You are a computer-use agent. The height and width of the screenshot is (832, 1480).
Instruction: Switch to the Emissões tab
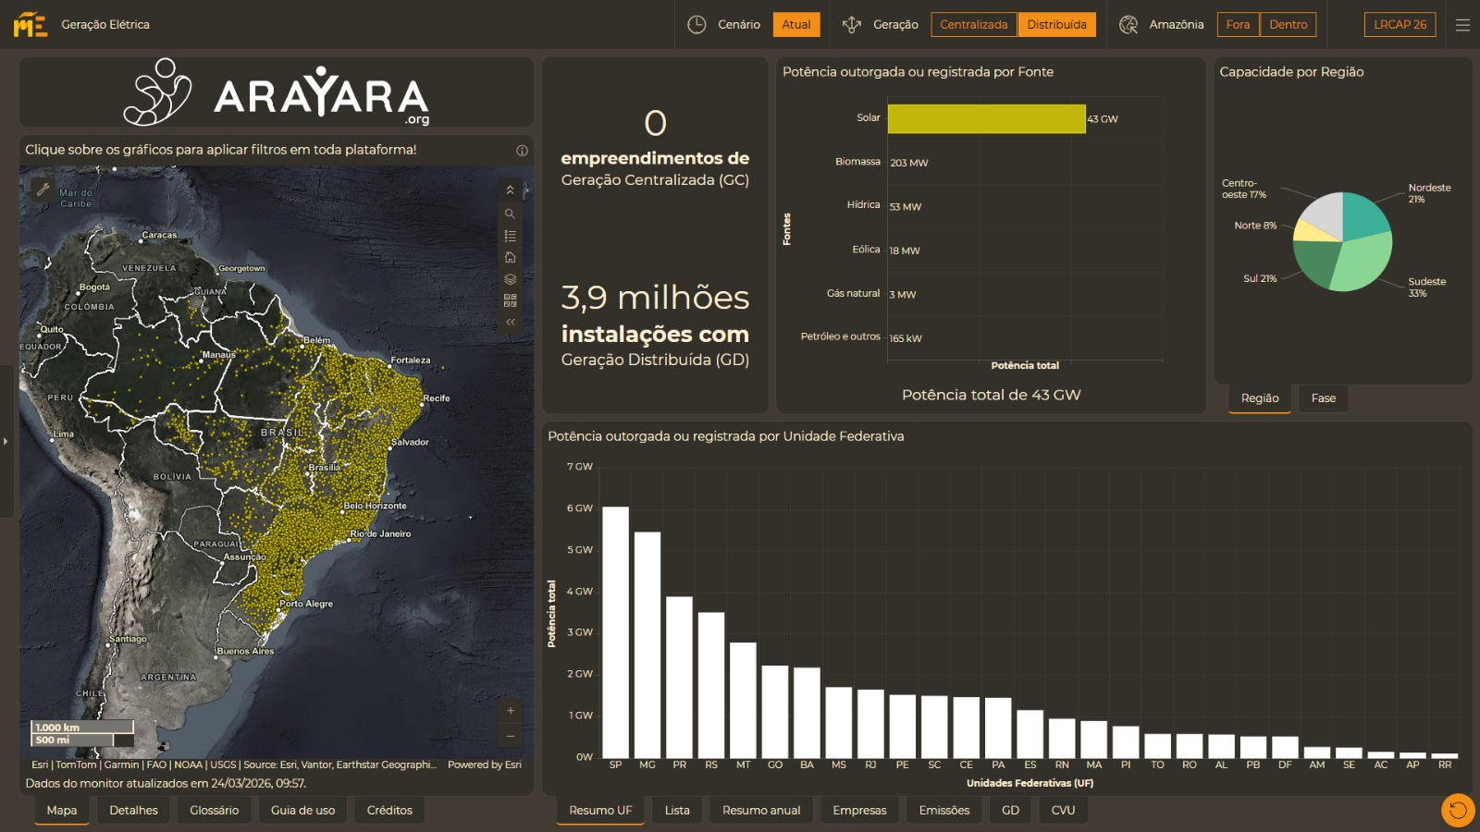943,811
